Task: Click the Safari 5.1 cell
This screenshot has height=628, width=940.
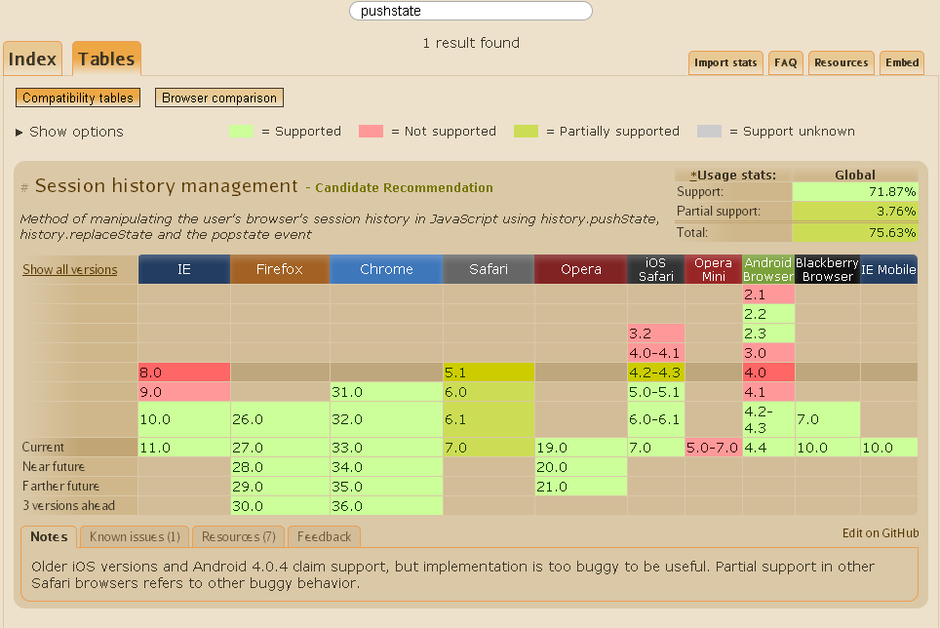Action: (489, 373)
